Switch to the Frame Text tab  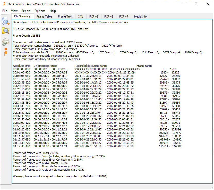pyautogui.click(x=65, y=16)
